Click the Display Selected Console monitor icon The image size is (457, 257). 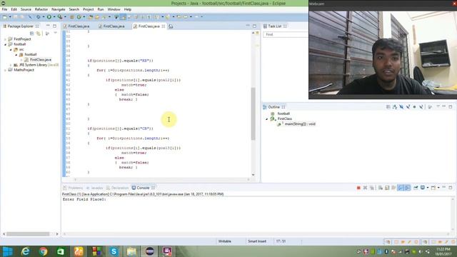(x=423, y=188)
